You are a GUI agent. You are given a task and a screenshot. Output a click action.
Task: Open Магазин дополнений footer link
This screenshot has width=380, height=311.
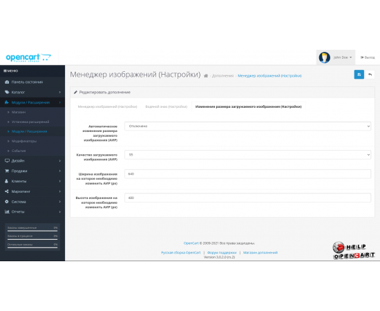[x=260, y=252]
